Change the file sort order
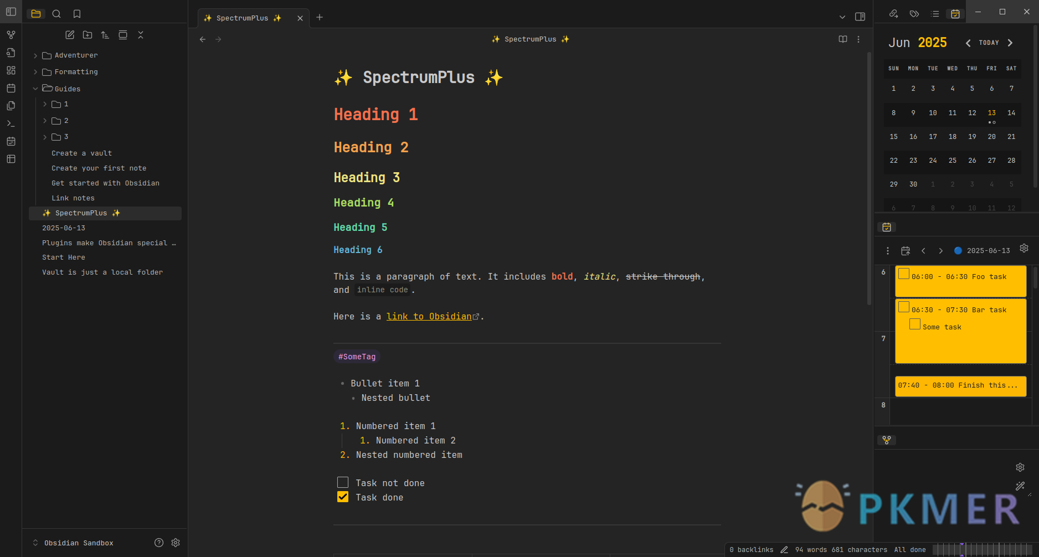 point(105,35)
